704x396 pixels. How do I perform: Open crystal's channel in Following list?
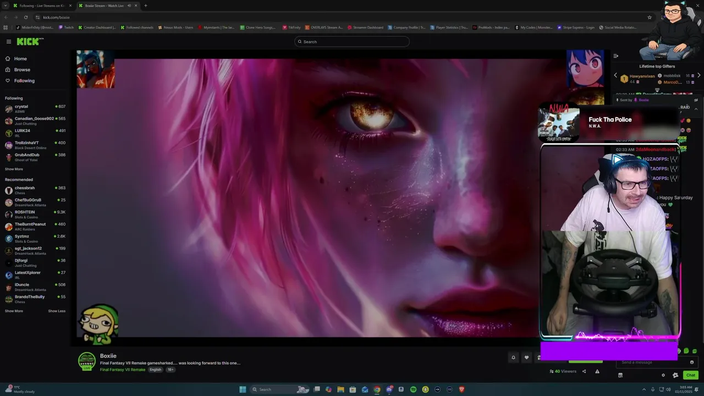35,108
